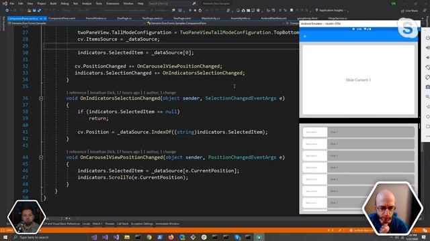Click the Navigate Backward toolbar icon

[x=7, y=11]
